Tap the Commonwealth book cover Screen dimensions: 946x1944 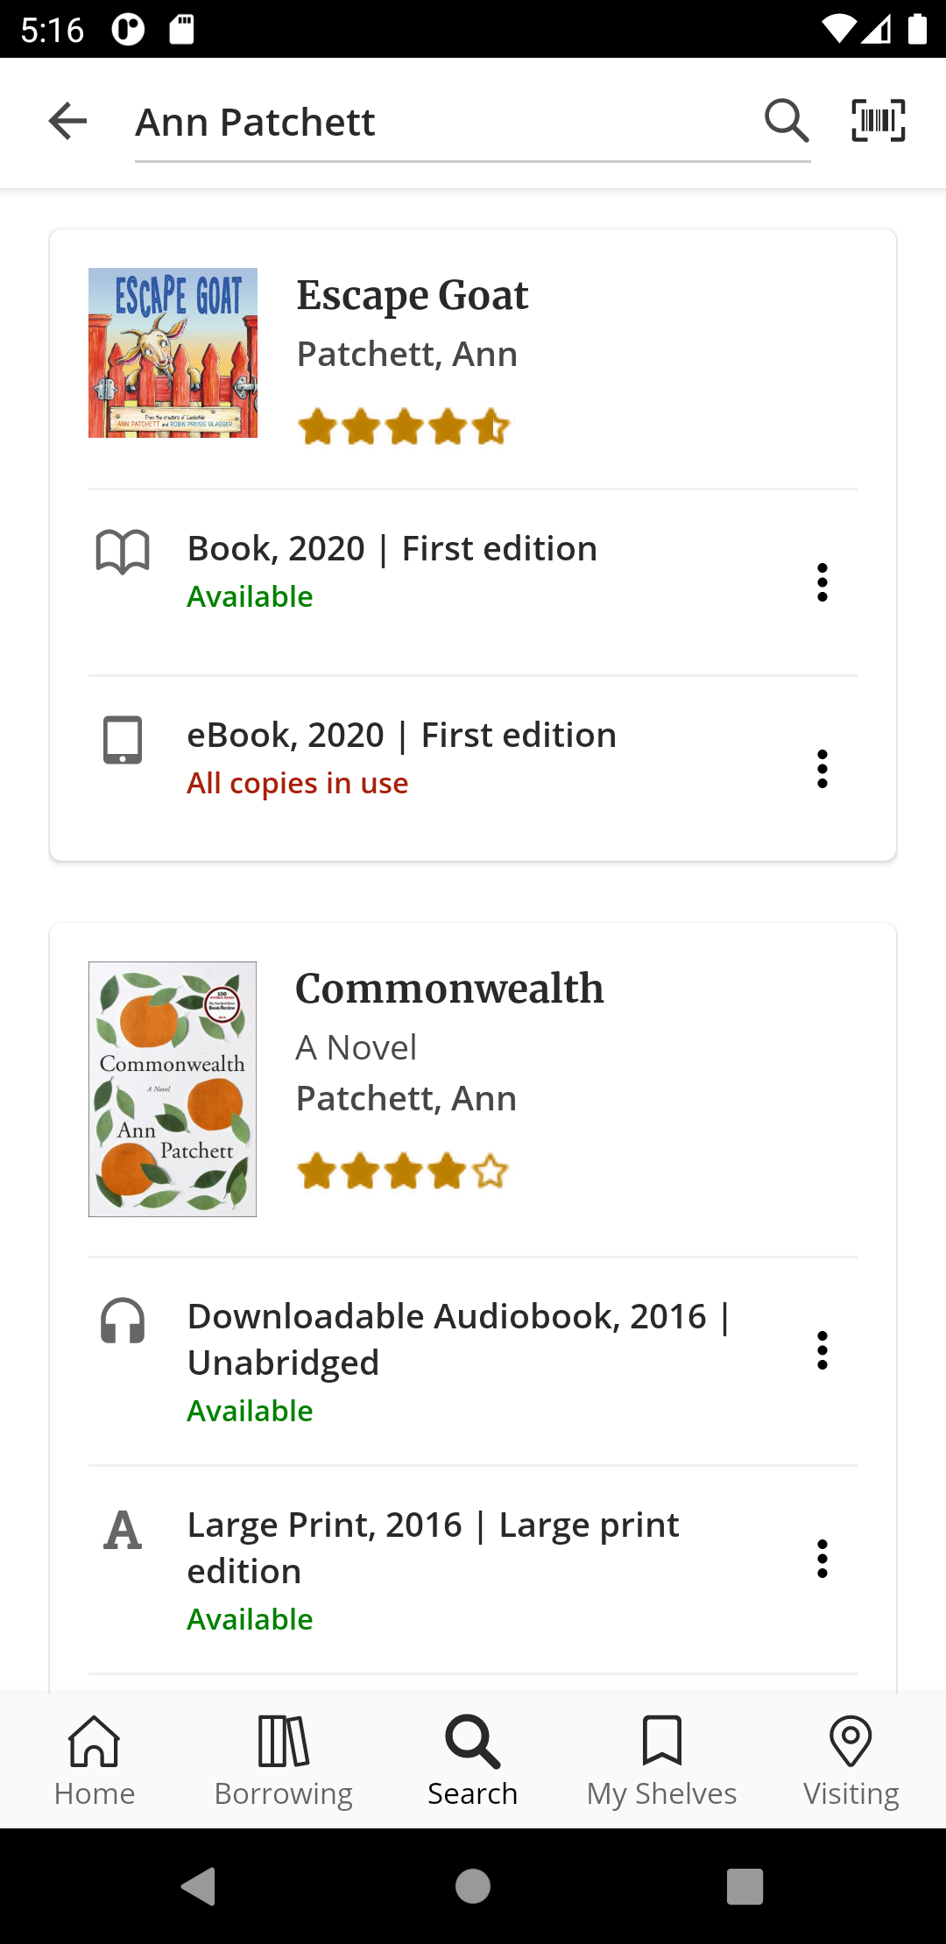173,1089
